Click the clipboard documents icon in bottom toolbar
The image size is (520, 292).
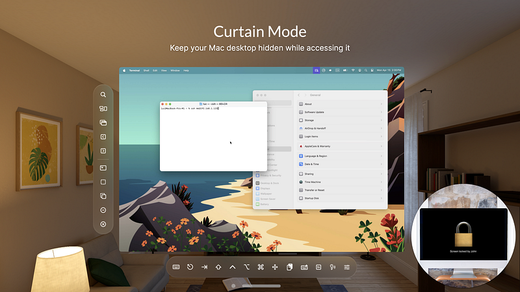289,267
